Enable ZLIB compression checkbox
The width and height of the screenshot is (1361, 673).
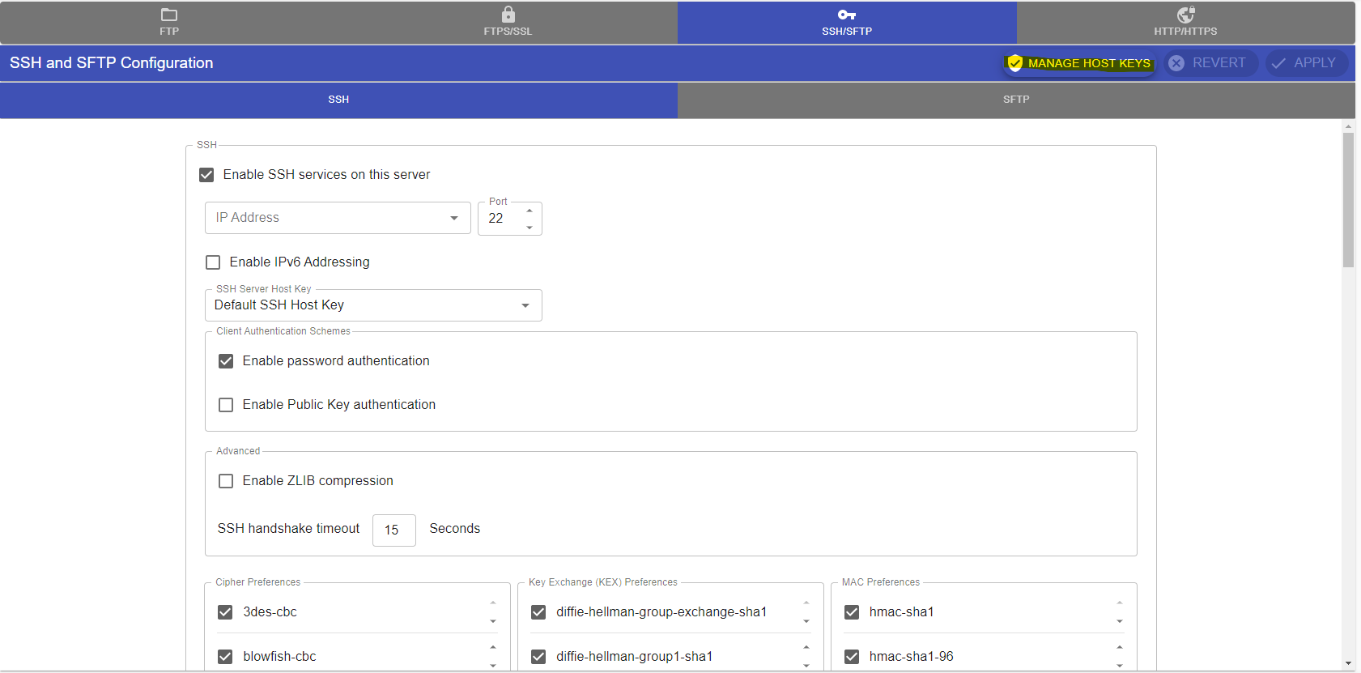(226, 481)
